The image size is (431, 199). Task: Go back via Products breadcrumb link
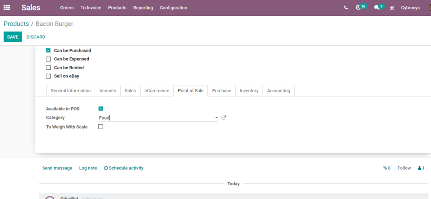tap(16, 24)
